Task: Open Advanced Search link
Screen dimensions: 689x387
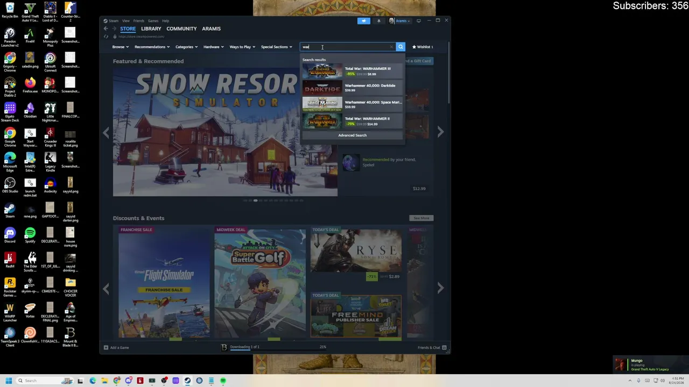Action: coord(352,135)
